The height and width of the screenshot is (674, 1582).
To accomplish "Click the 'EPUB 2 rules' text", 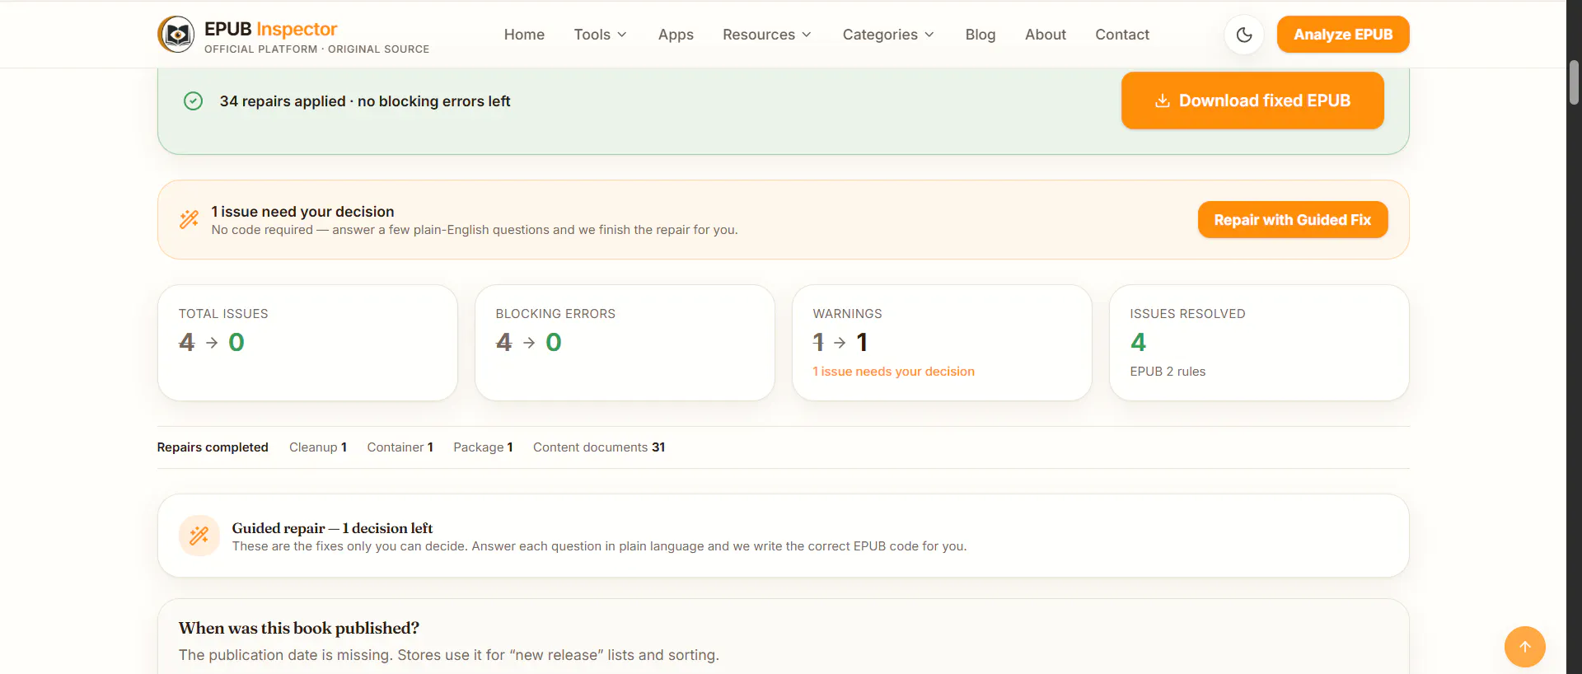I will point(1168,372).
